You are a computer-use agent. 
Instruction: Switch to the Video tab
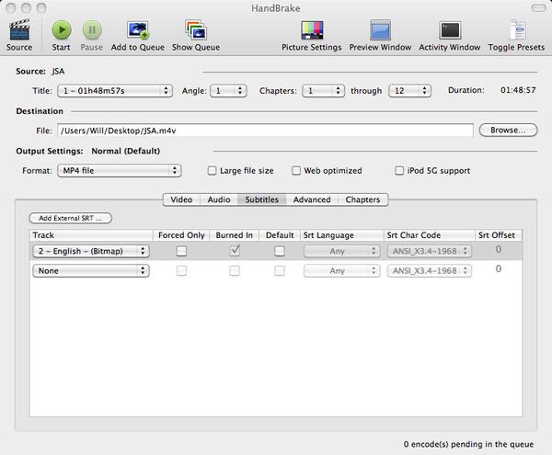tap(181, 199)
